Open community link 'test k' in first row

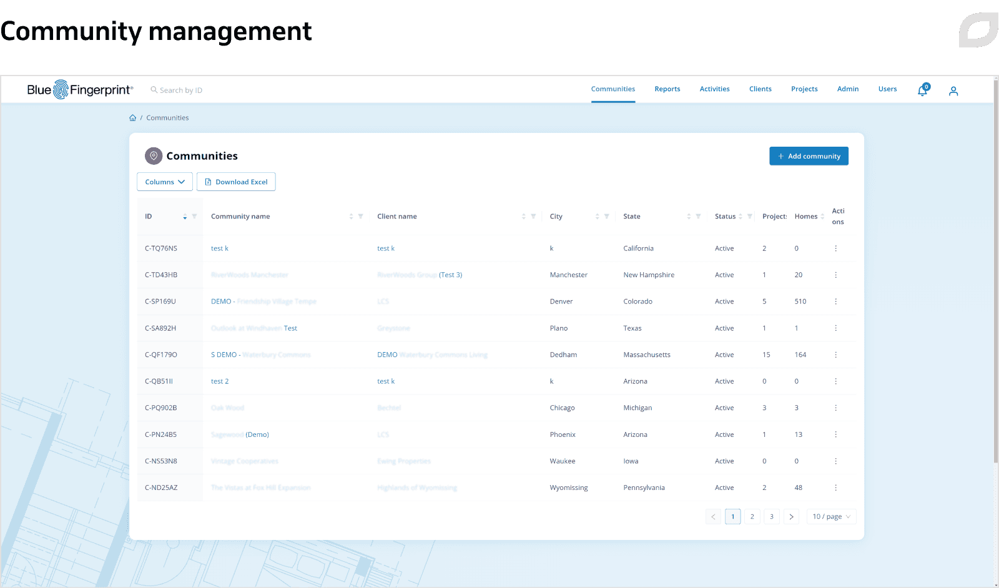220,248
